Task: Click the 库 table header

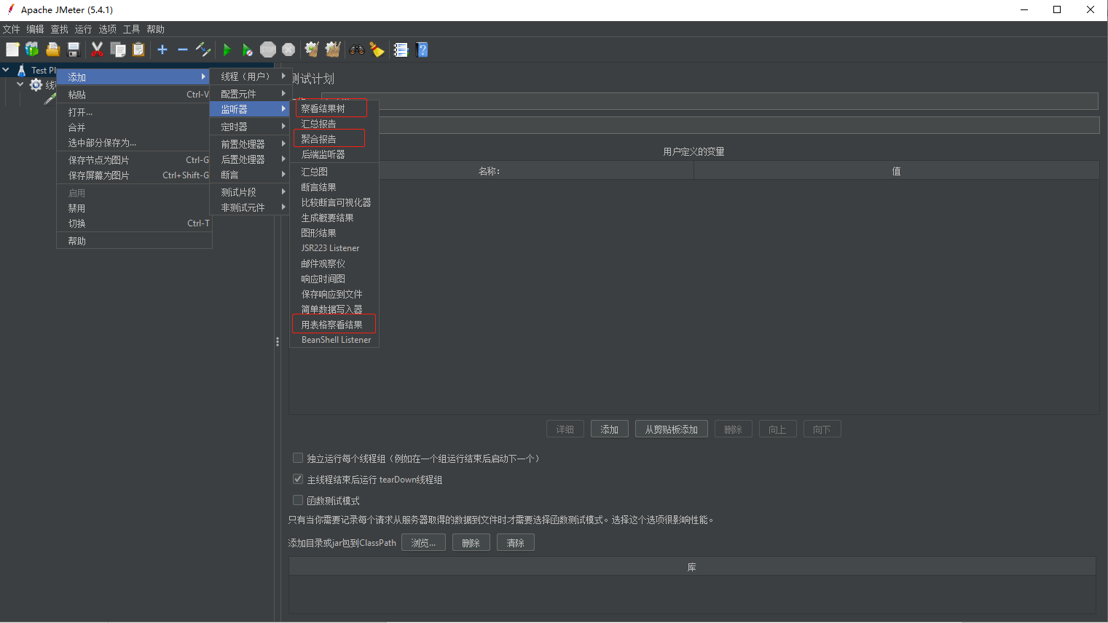Action: pyautogui.click(x=692, y=567)
